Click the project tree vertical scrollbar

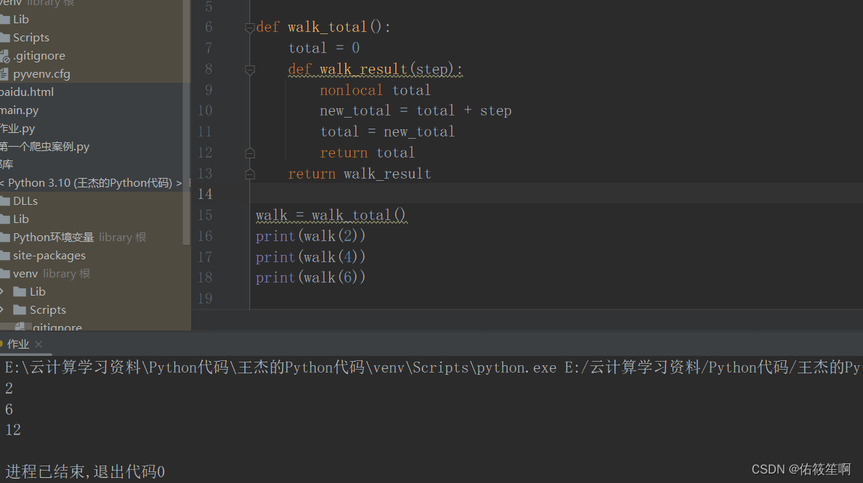186,122
